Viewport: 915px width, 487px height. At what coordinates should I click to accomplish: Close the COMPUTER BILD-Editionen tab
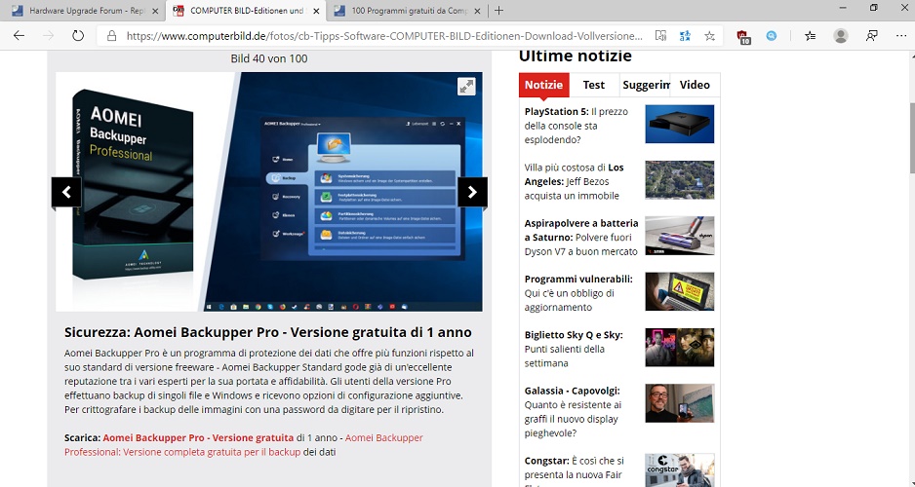pyautogui.click(x=316, y=11)
